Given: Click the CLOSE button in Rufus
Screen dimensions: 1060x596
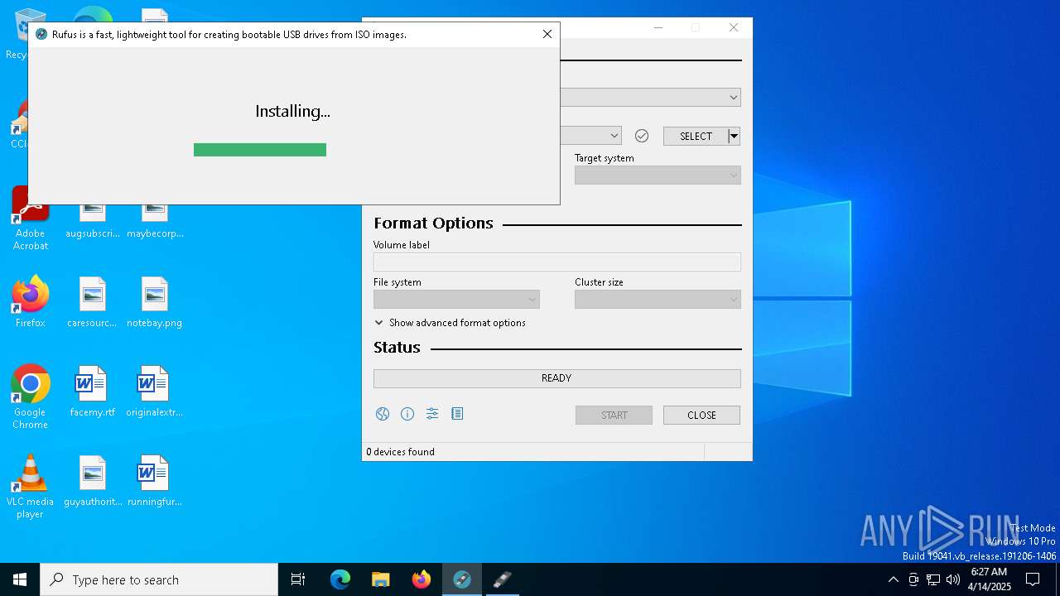Looking at the screenshot, I should point(701,415).
